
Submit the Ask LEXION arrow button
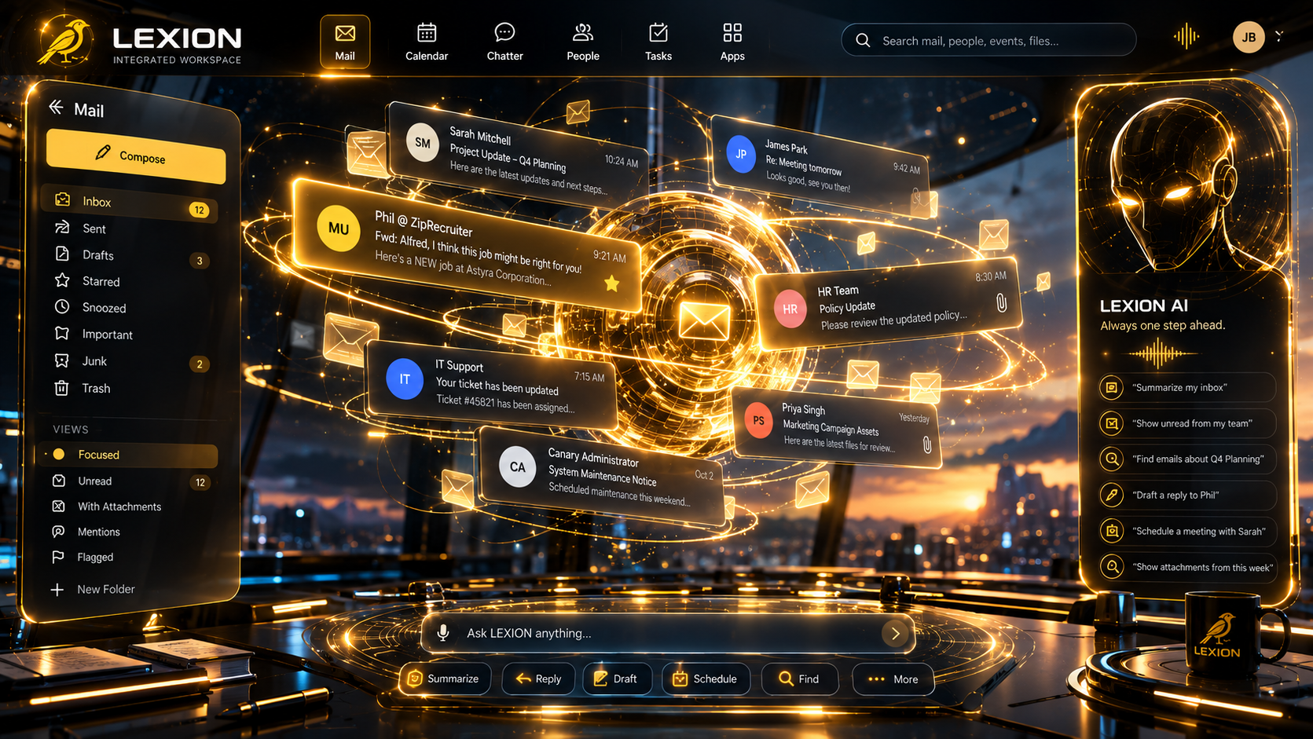[895, 633]
